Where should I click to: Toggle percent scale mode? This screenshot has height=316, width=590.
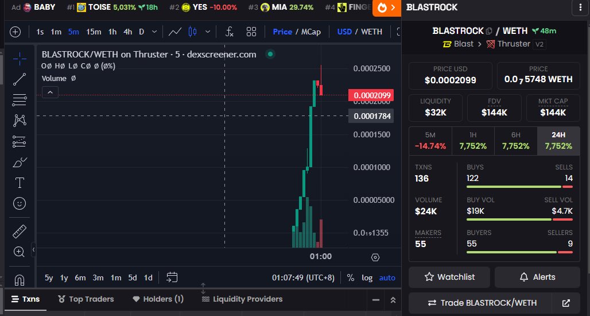click(x=350, y=278)
